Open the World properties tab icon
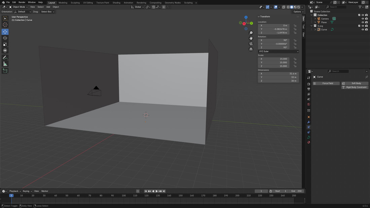The height and width of the screenshot is (208, 370). pos(309,105)
